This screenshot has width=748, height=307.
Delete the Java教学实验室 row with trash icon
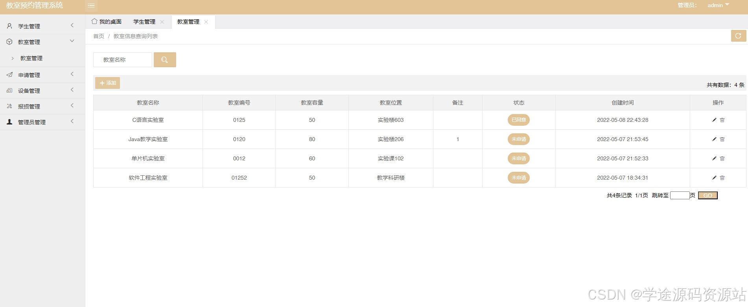point(722,139)
